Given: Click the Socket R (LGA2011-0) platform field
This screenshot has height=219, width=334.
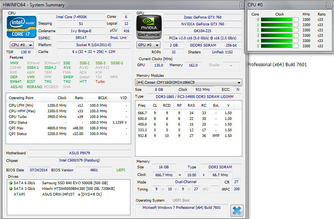Looking at the screenshot, I should tap(94, 45).
